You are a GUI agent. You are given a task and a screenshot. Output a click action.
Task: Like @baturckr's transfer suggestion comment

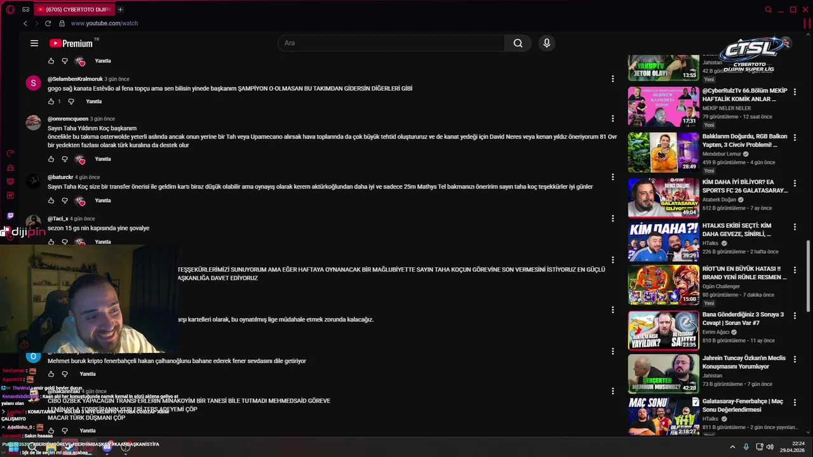coord(51,201)
